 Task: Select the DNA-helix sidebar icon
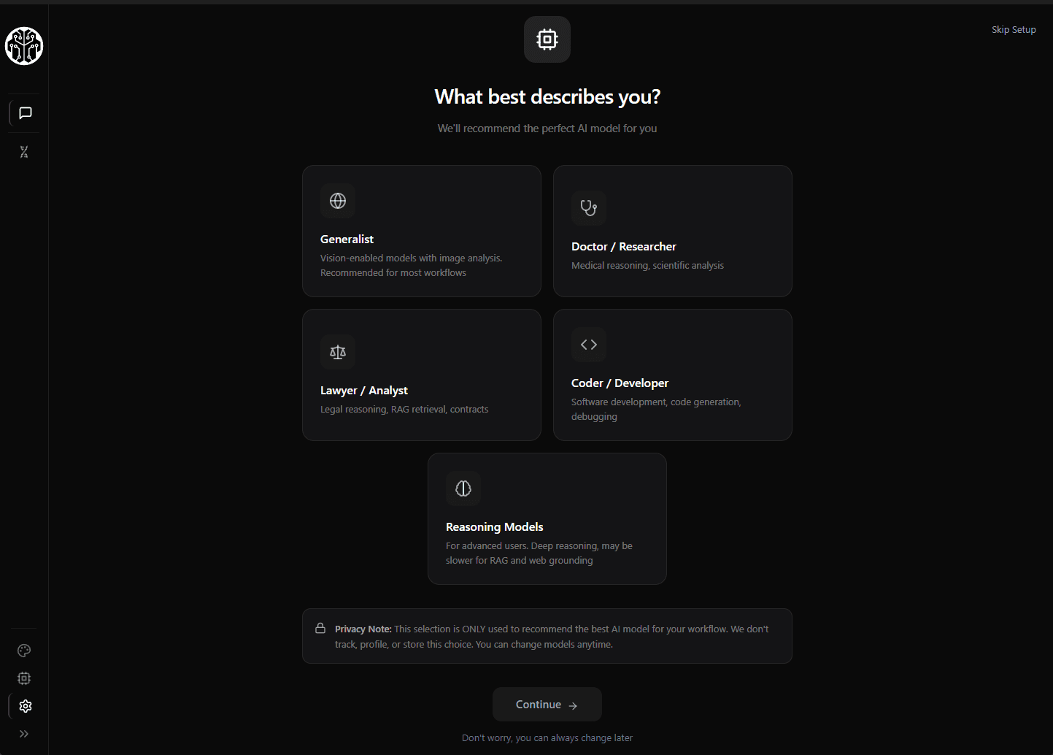coord(24,152)
